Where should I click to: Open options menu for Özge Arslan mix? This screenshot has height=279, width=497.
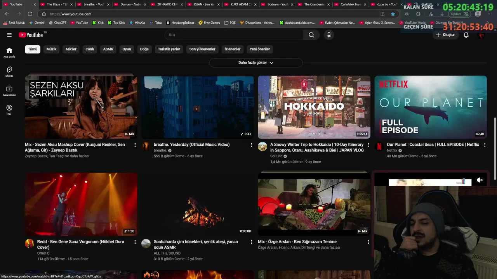[368, 242]
